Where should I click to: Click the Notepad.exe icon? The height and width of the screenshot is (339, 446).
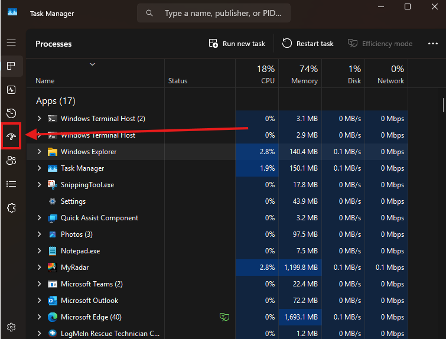53,251
